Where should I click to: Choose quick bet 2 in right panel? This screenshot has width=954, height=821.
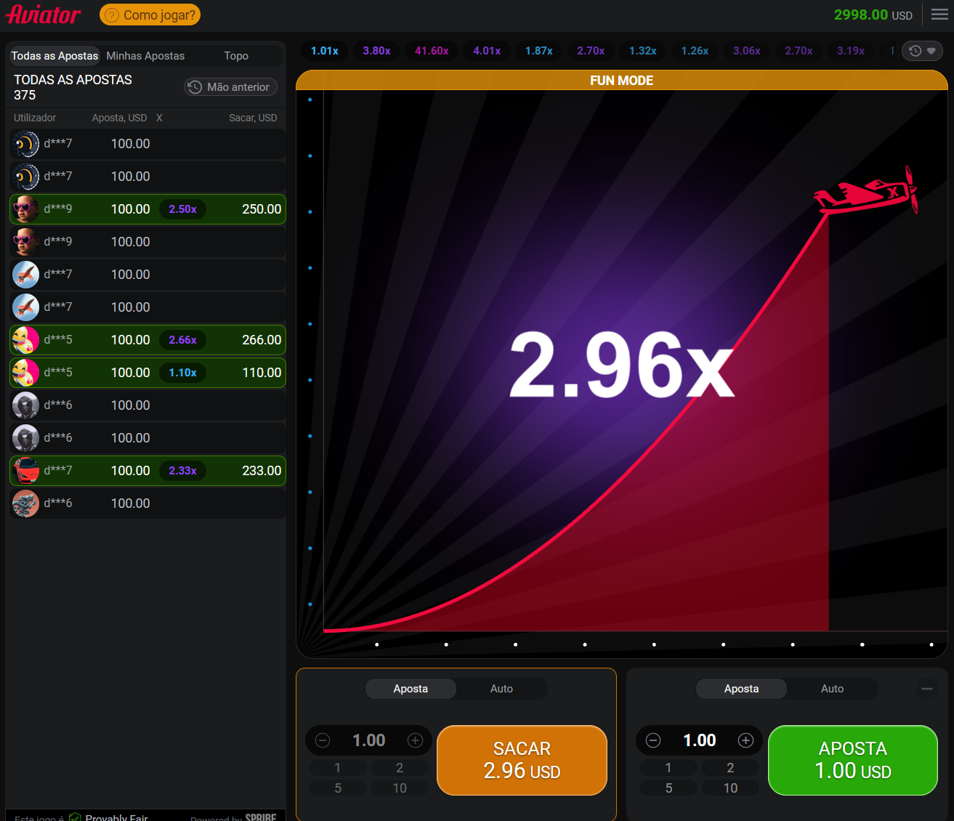(730, 768)
